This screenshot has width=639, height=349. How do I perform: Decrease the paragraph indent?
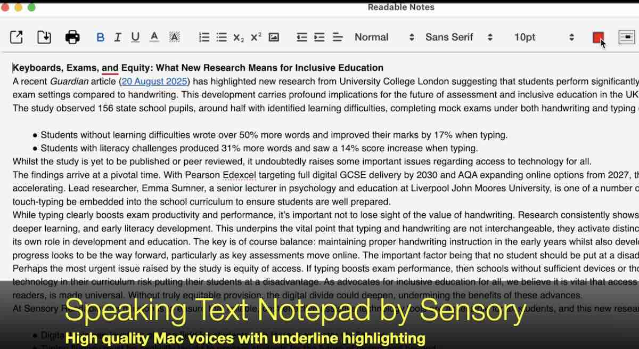302,37
